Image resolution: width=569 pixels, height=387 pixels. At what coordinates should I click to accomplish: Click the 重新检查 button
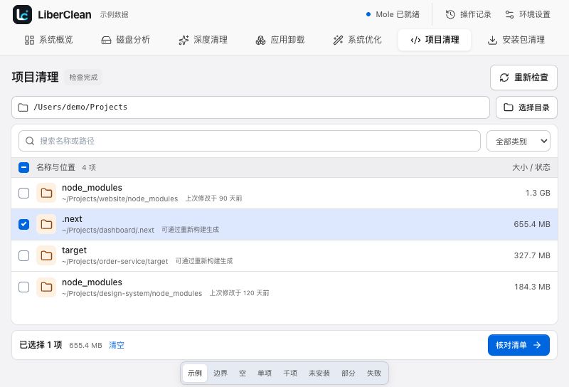[x=523, y=78]
